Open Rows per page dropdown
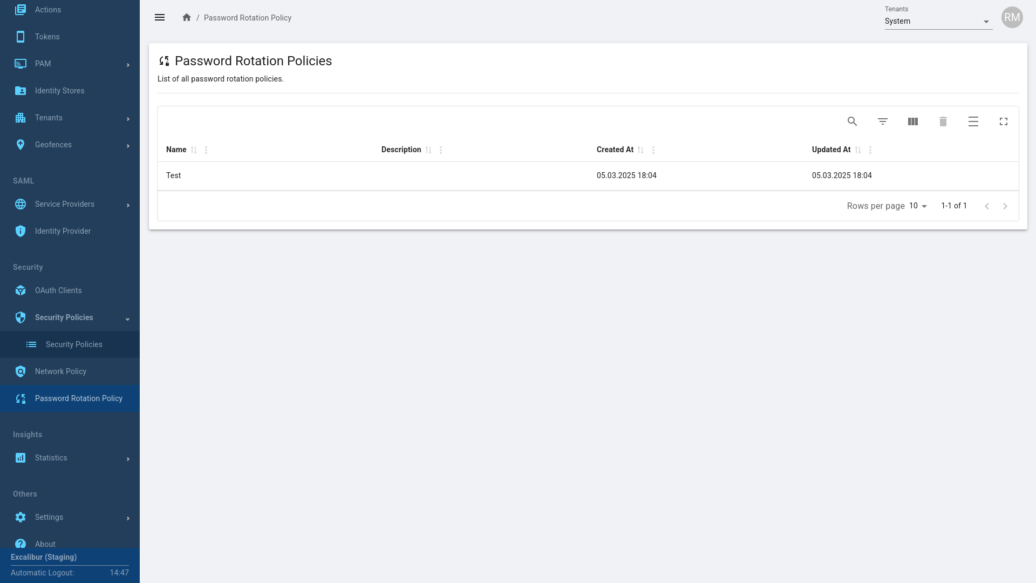This screenshot has width=1036, height=583. click(918, 206)
